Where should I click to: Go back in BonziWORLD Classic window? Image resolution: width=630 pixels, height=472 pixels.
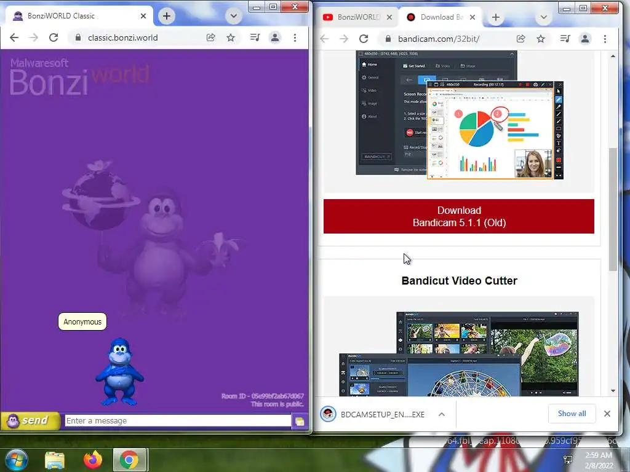(14, 37)
